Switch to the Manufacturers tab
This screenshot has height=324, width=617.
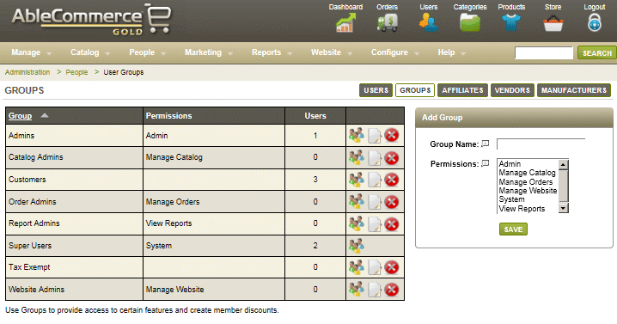coord(574,90)
